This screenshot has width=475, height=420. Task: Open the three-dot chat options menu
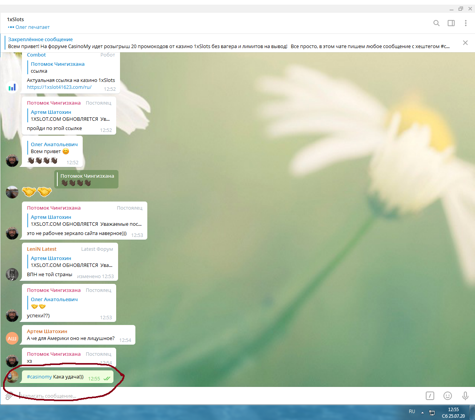(x=465, y=23)
